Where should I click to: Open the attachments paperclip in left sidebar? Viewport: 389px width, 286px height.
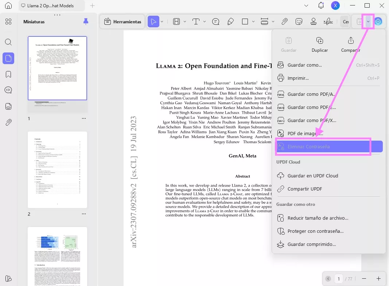(x=8, y=122)
